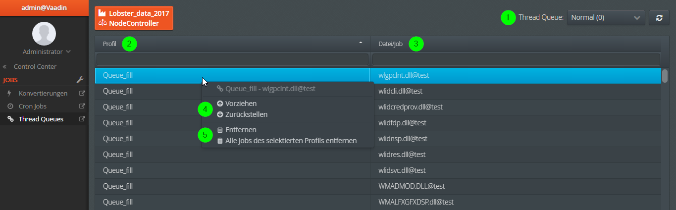
Task: Click the Administrator user avatar
Action: point(44,34)
